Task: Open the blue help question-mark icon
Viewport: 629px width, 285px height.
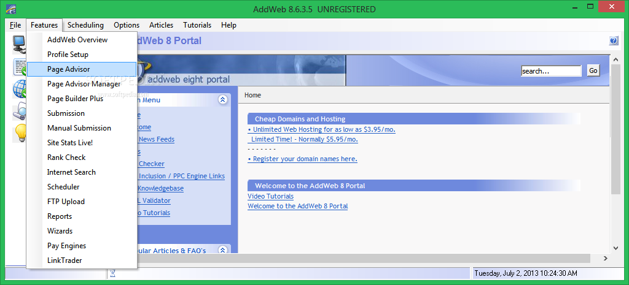Action: pos(614,40)
